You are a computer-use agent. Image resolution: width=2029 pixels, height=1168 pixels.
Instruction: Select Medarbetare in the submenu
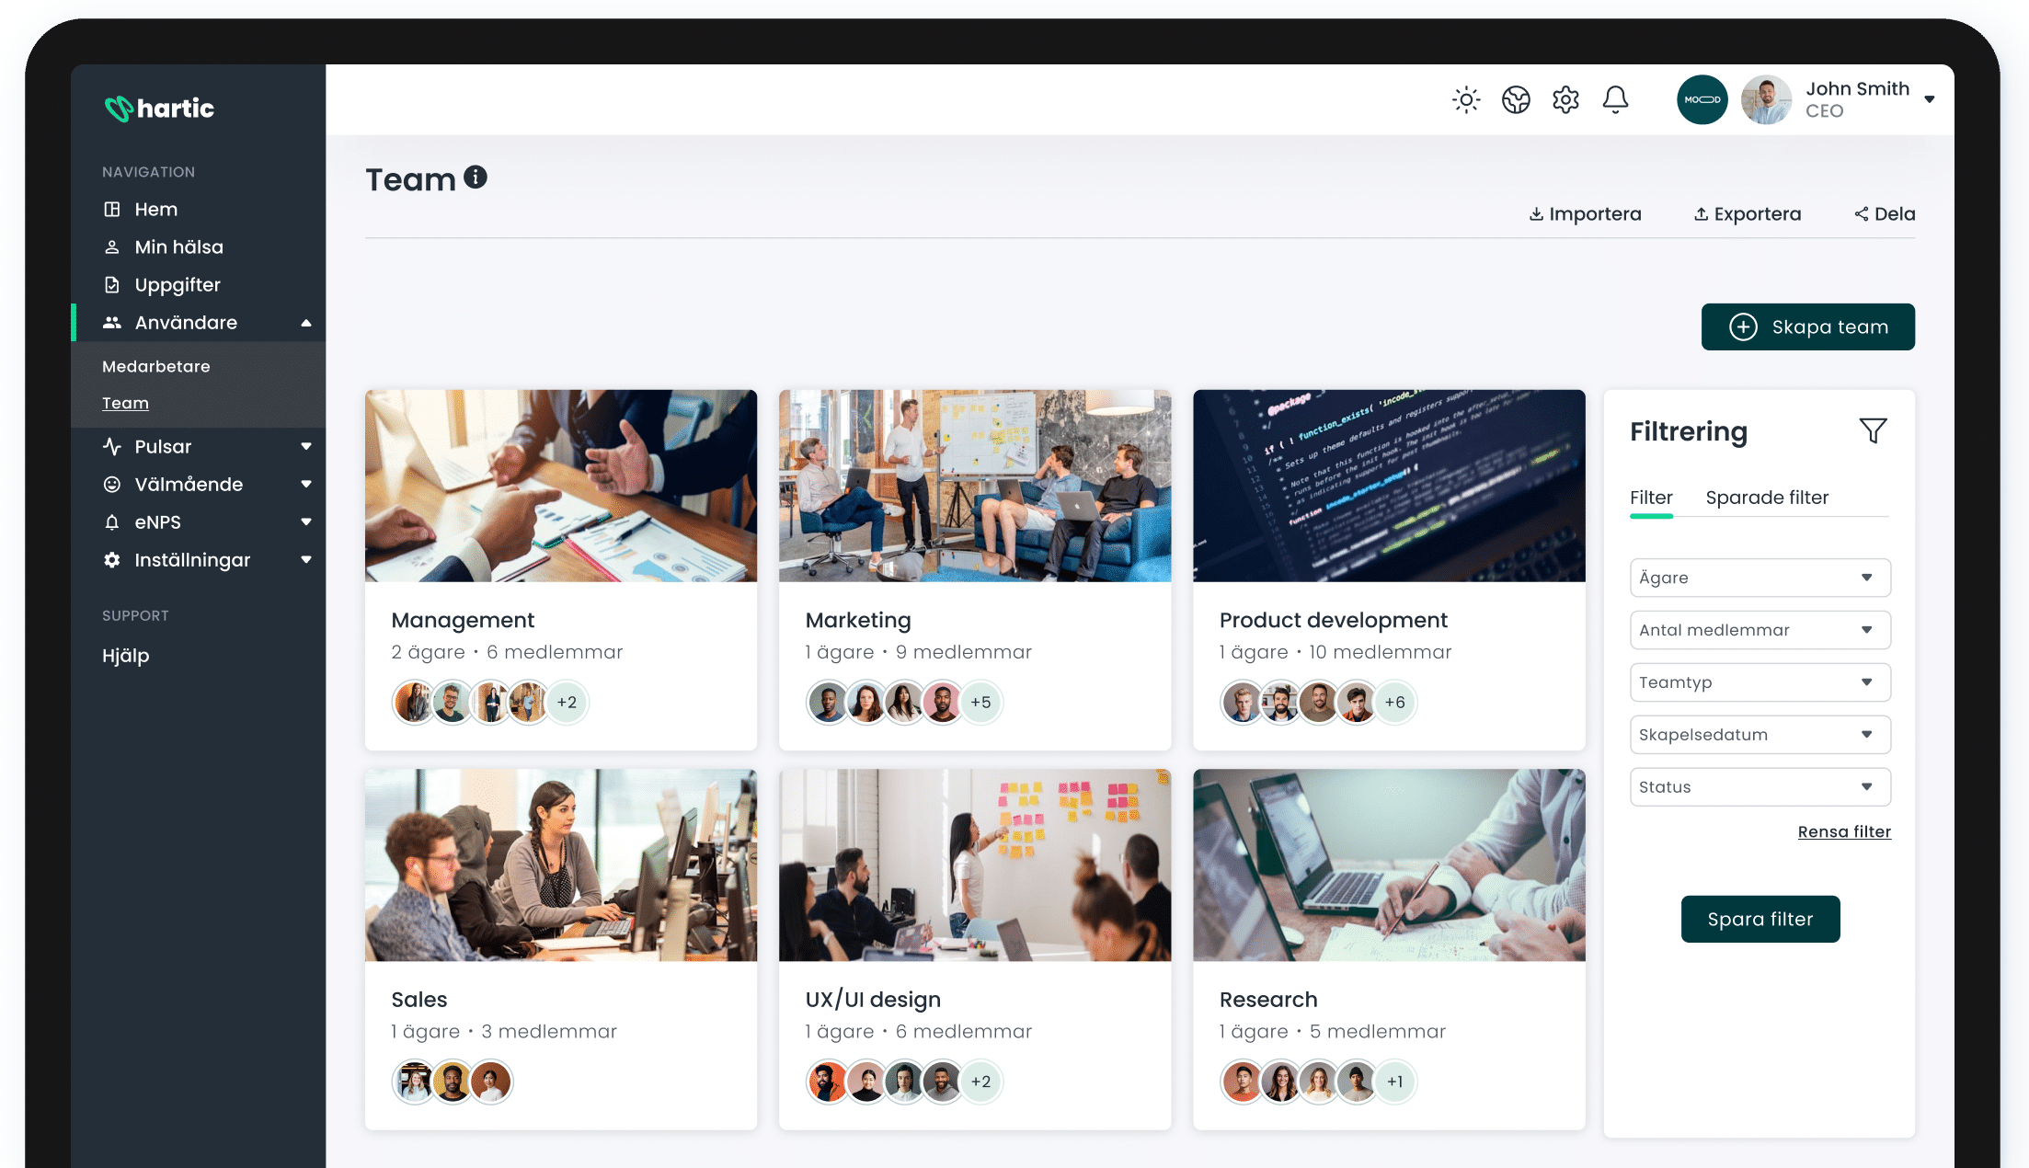tap(156, 366)
